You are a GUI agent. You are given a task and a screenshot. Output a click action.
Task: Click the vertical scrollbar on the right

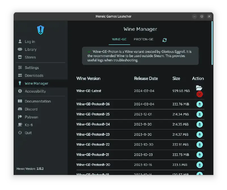(212, 43)
